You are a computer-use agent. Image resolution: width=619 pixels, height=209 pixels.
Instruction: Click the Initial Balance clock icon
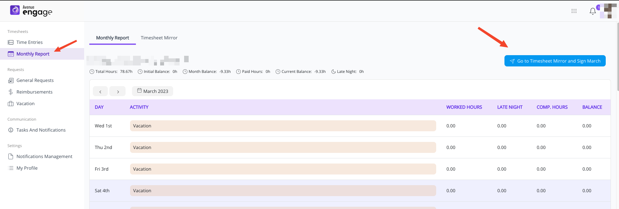pos(140,72)
